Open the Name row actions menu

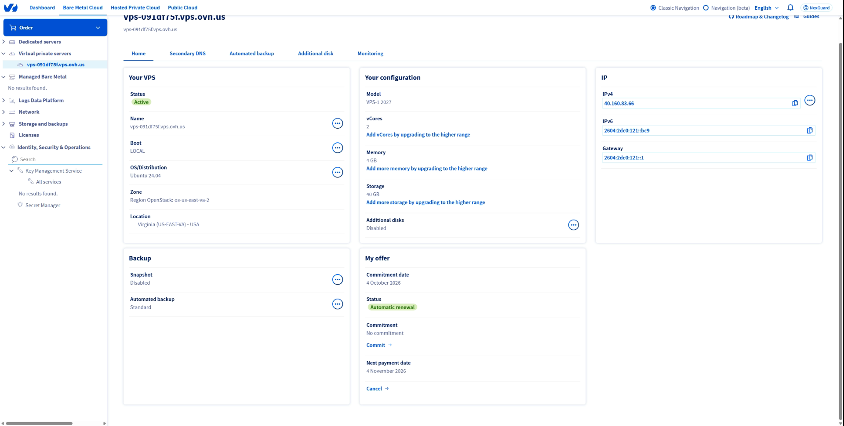[x=338, y=123]
